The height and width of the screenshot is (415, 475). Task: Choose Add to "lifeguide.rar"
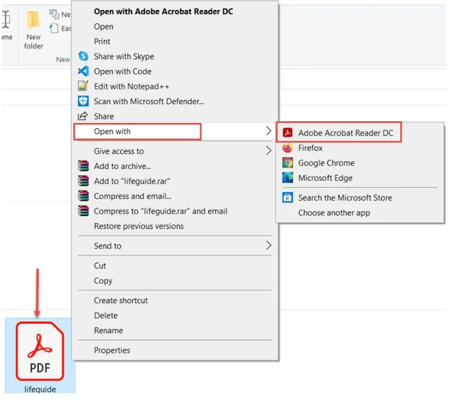(175, 181)
